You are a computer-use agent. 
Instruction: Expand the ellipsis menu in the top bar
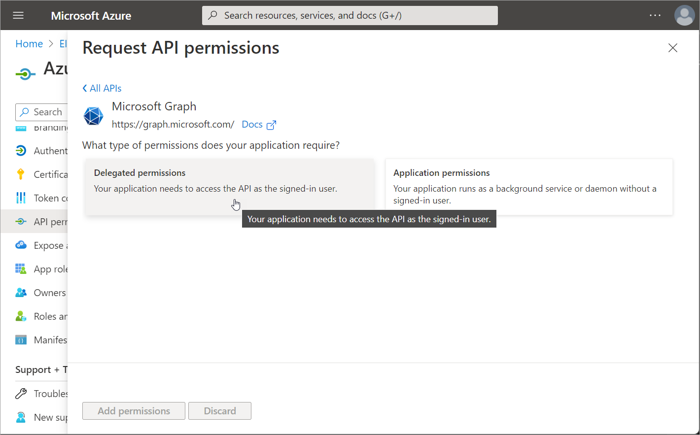[x=655, y=15]
